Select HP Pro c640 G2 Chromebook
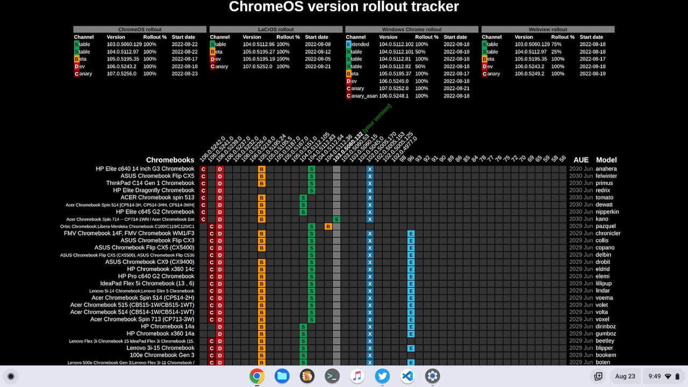 coord(156,276)
